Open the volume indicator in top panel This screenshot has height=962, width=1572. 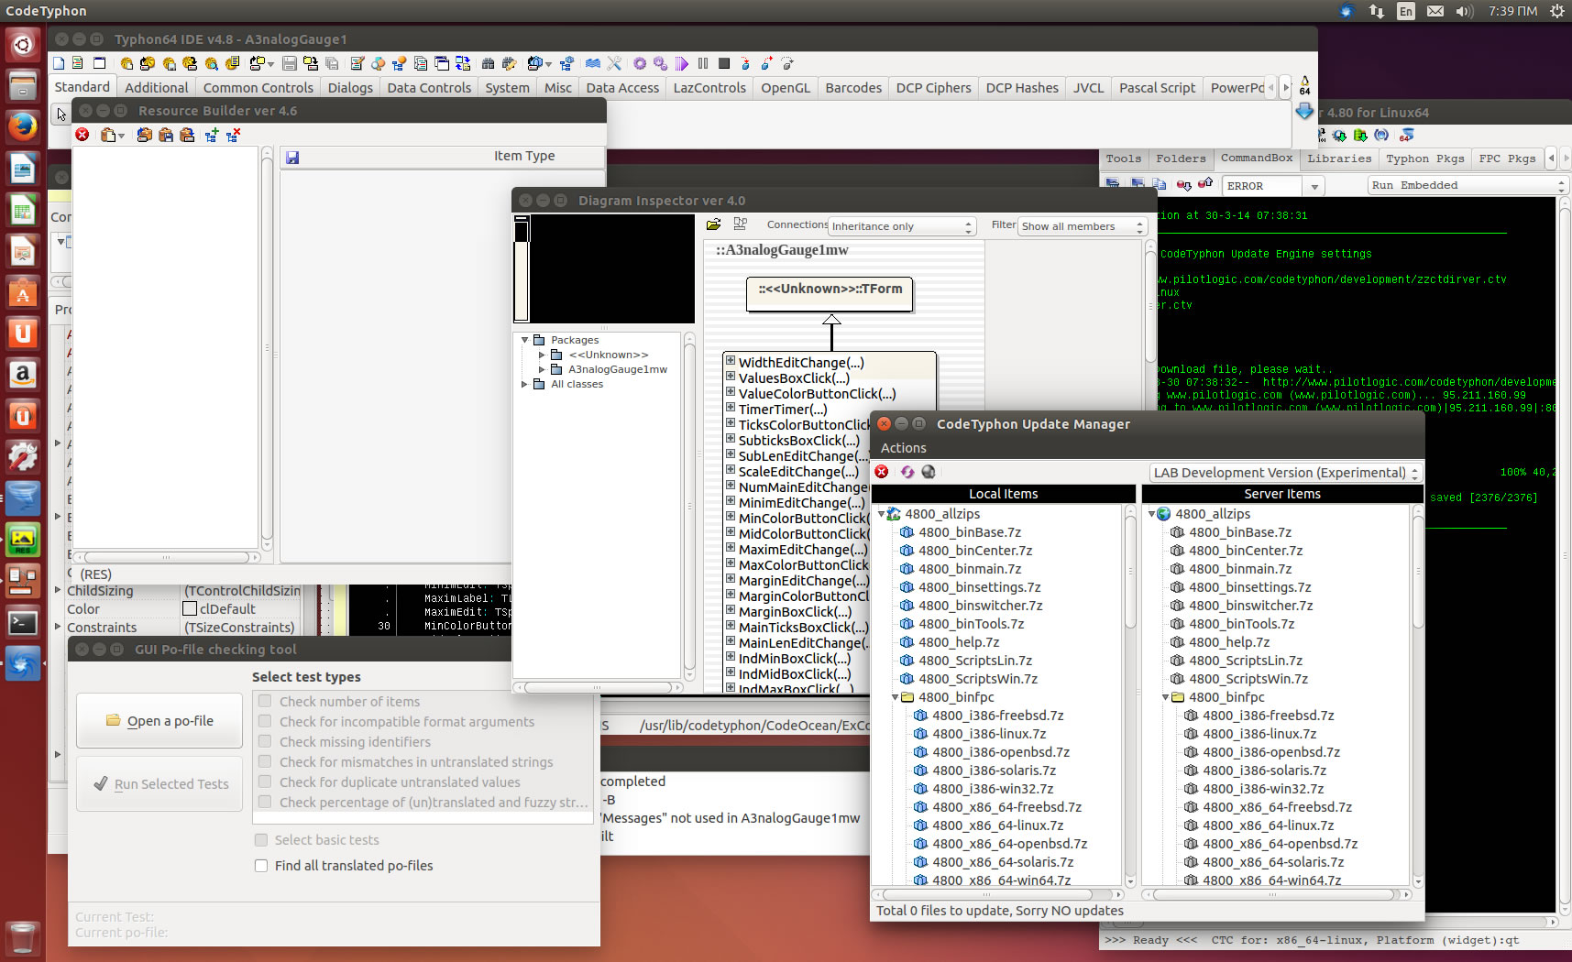pyautogui.click(x=1464, y=11)
